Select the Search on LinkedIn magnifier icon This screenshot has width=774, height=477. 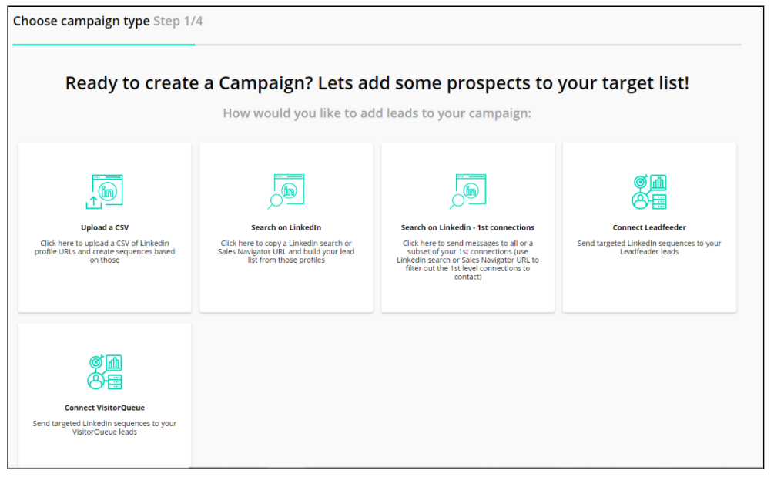click(x=286, y=191)
